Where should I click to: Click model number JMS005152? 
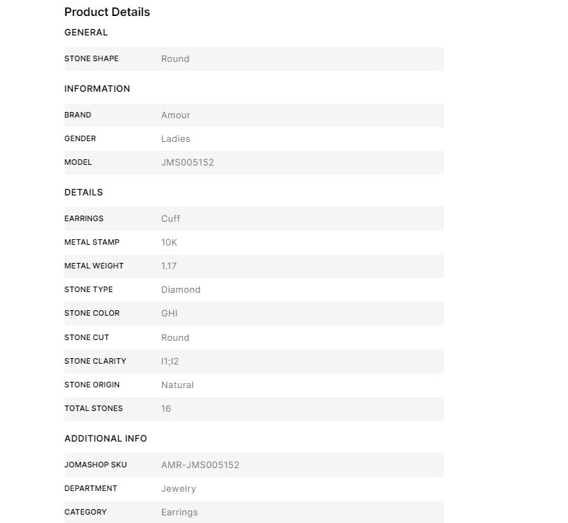click(x=187, y=162)
